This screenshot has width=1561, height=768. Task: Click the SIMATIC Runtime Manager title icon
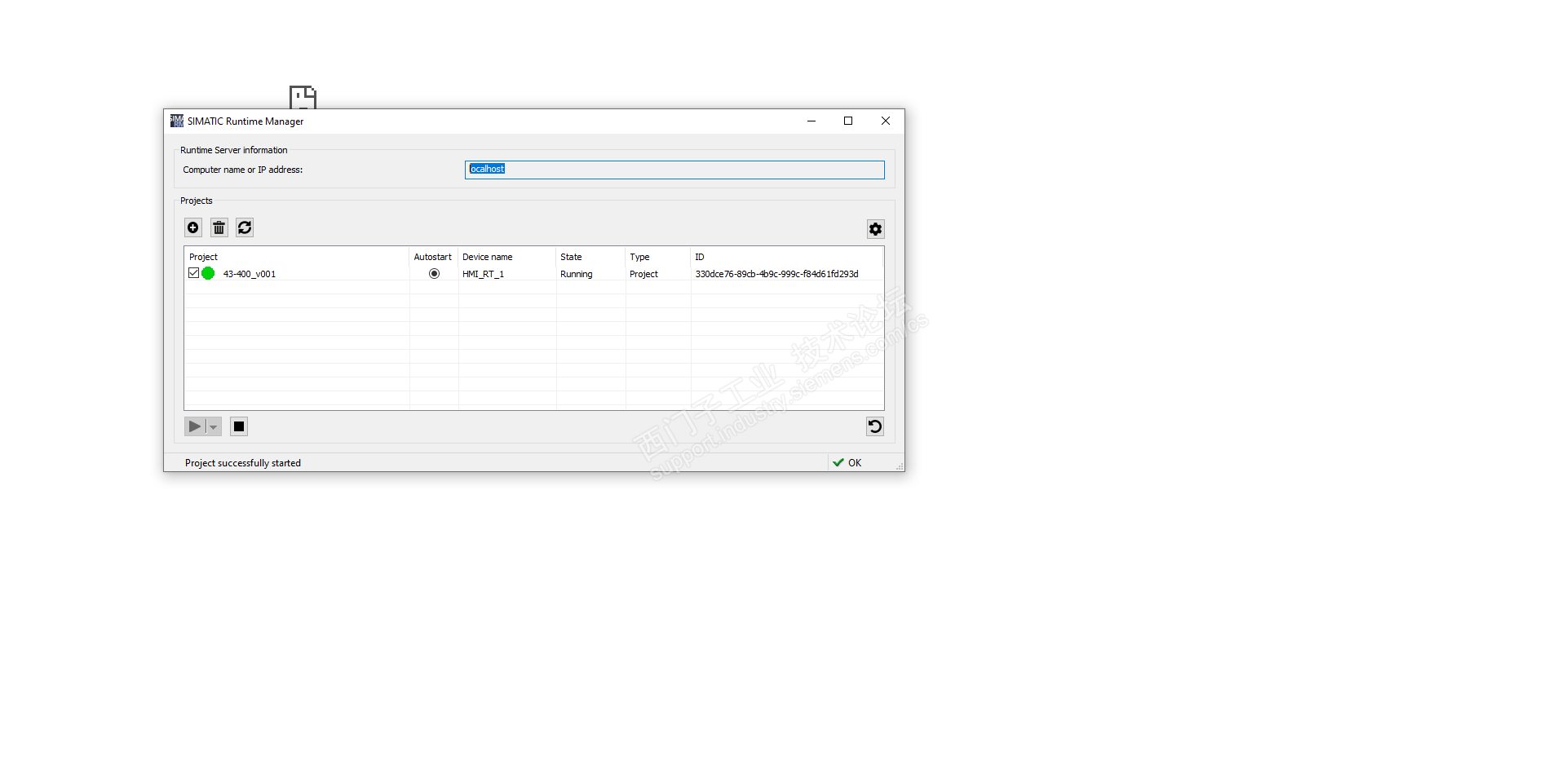click(177, 121)
